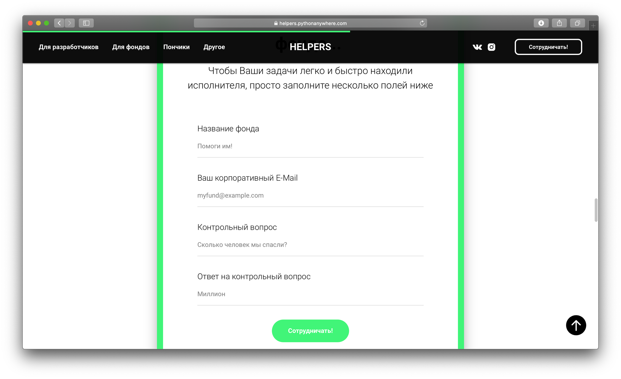Click the page vertical scrollbar thumb
Screen dimensions: 621x379
596,210
